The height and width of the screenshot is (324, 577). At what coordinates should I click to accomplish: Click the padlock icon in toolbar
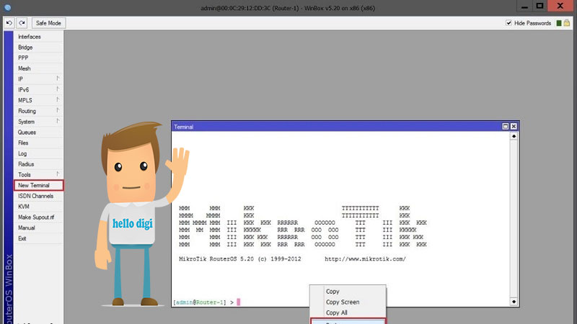pyautogui.click(x=567, y=23)
